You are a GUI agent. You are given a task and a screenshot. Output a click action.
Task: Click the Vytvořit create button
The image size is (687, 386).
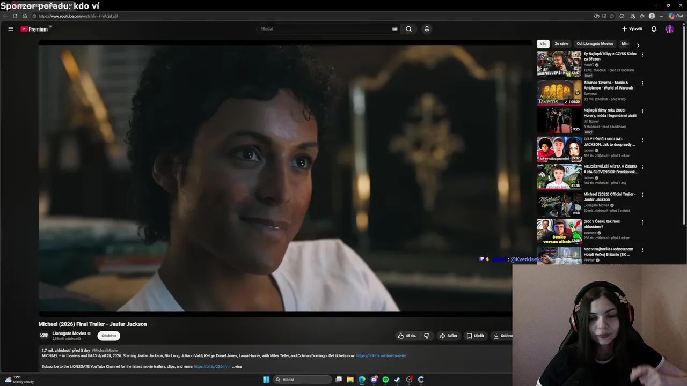632,29
